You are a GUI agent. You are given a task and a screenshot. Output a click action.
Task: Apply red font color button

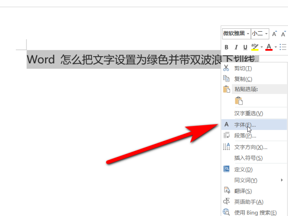pyautogui.click(x=269, y=47)
